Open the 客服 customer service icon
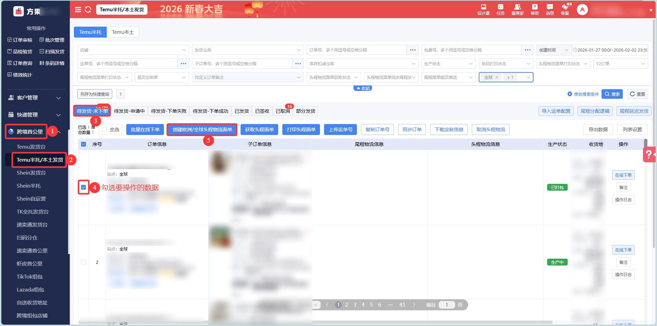The width and height of the screenshot is (657, 326). 565,10
